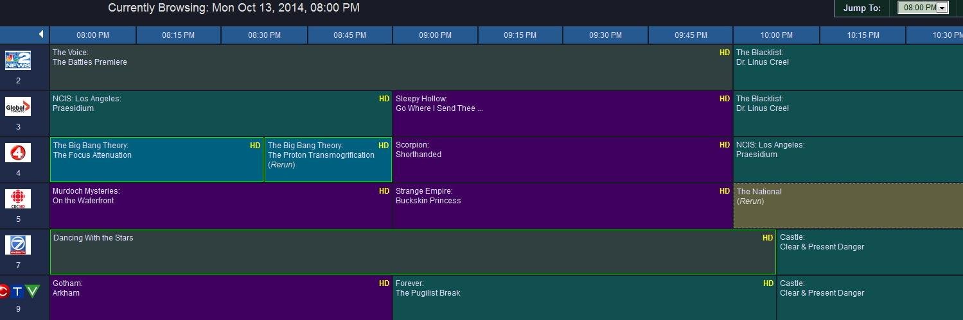Click channel number 2 label
Image resolution: width=963 pixels, height=320 pixels.
click(18, 81)
